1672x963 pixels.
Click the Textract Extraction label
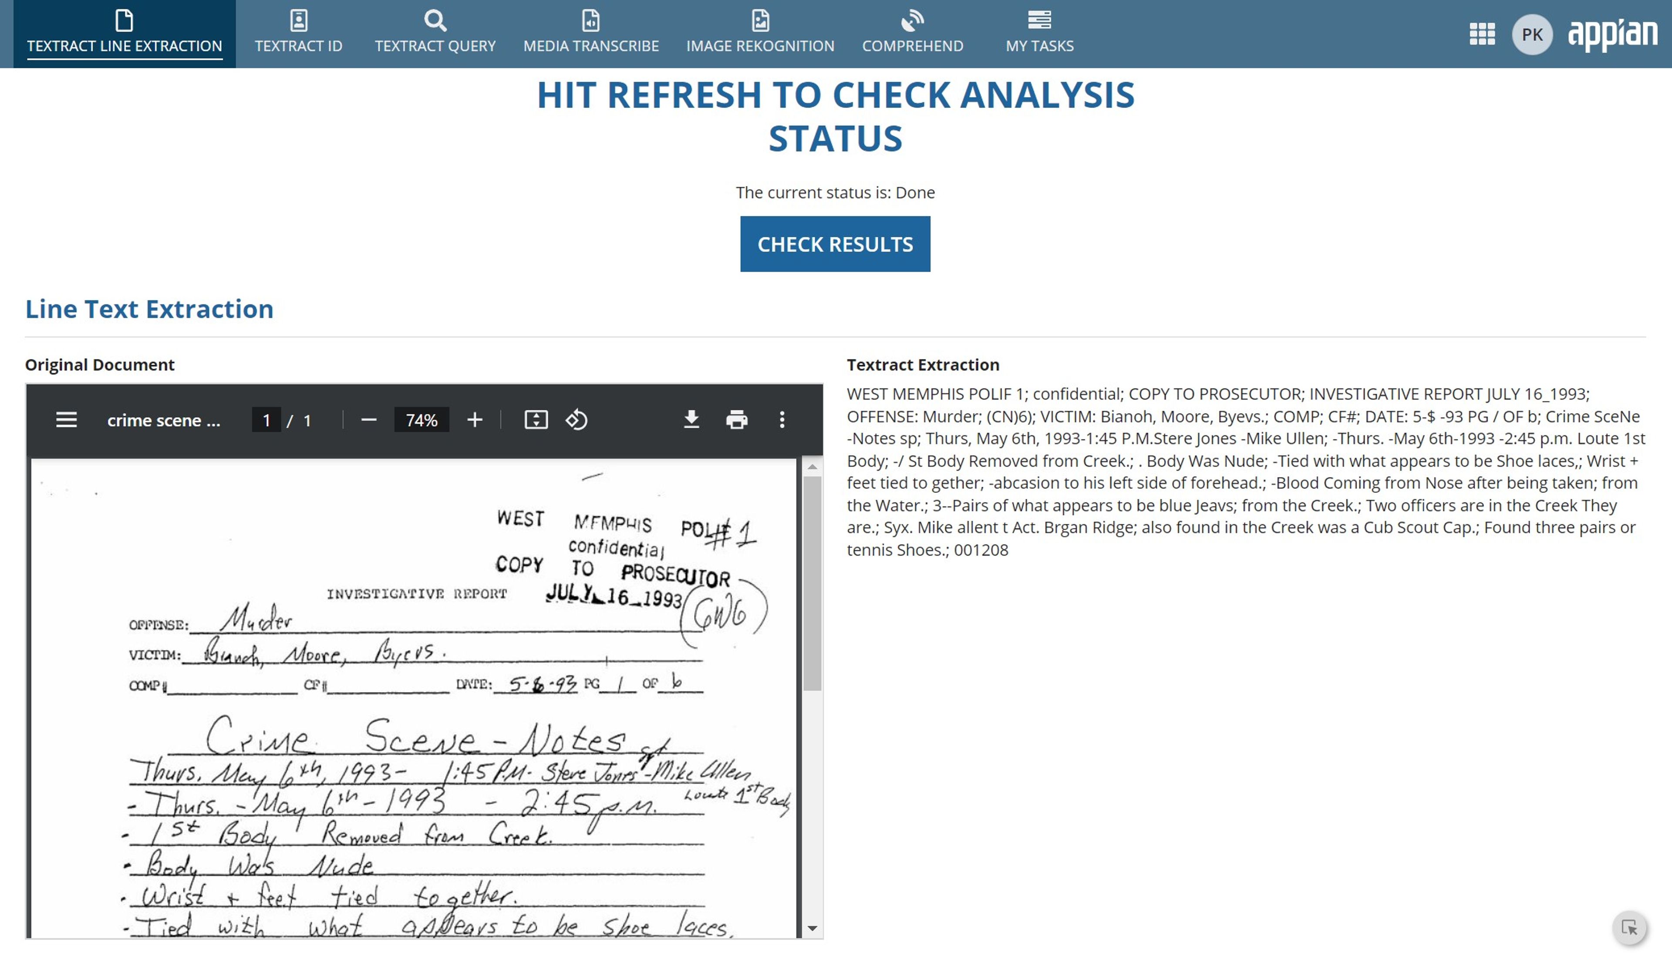[923, 364]
